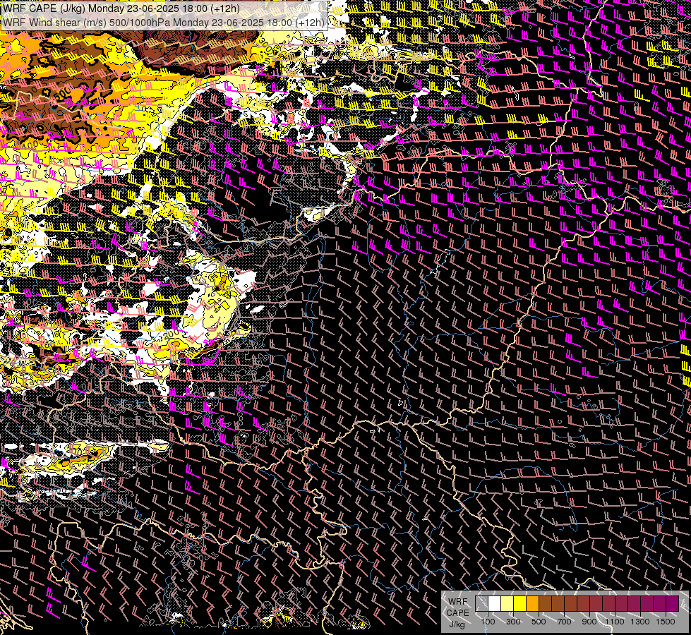Click the '1500' legend scale label
Image resolution: width=691 pixels, height=635 pixels.
pos(666,622)
